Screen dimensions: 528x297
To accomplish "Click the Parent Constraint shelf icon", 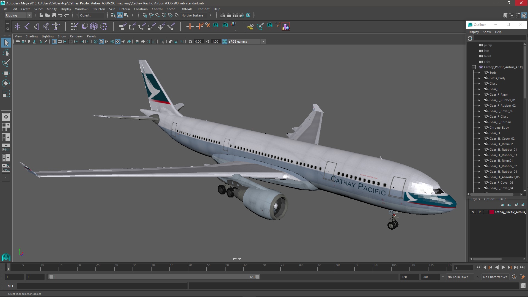I will 122,26.
